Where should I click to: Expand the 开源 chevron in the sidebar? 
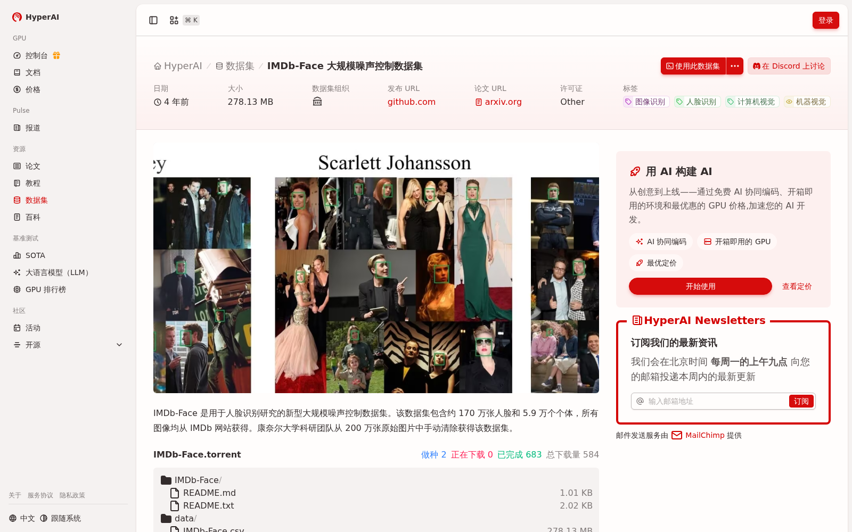(x=119, y=345)
